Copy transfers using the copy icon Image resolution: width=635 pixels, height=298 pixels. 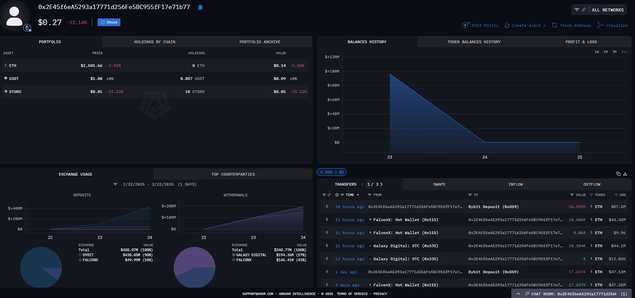(619, 174)
